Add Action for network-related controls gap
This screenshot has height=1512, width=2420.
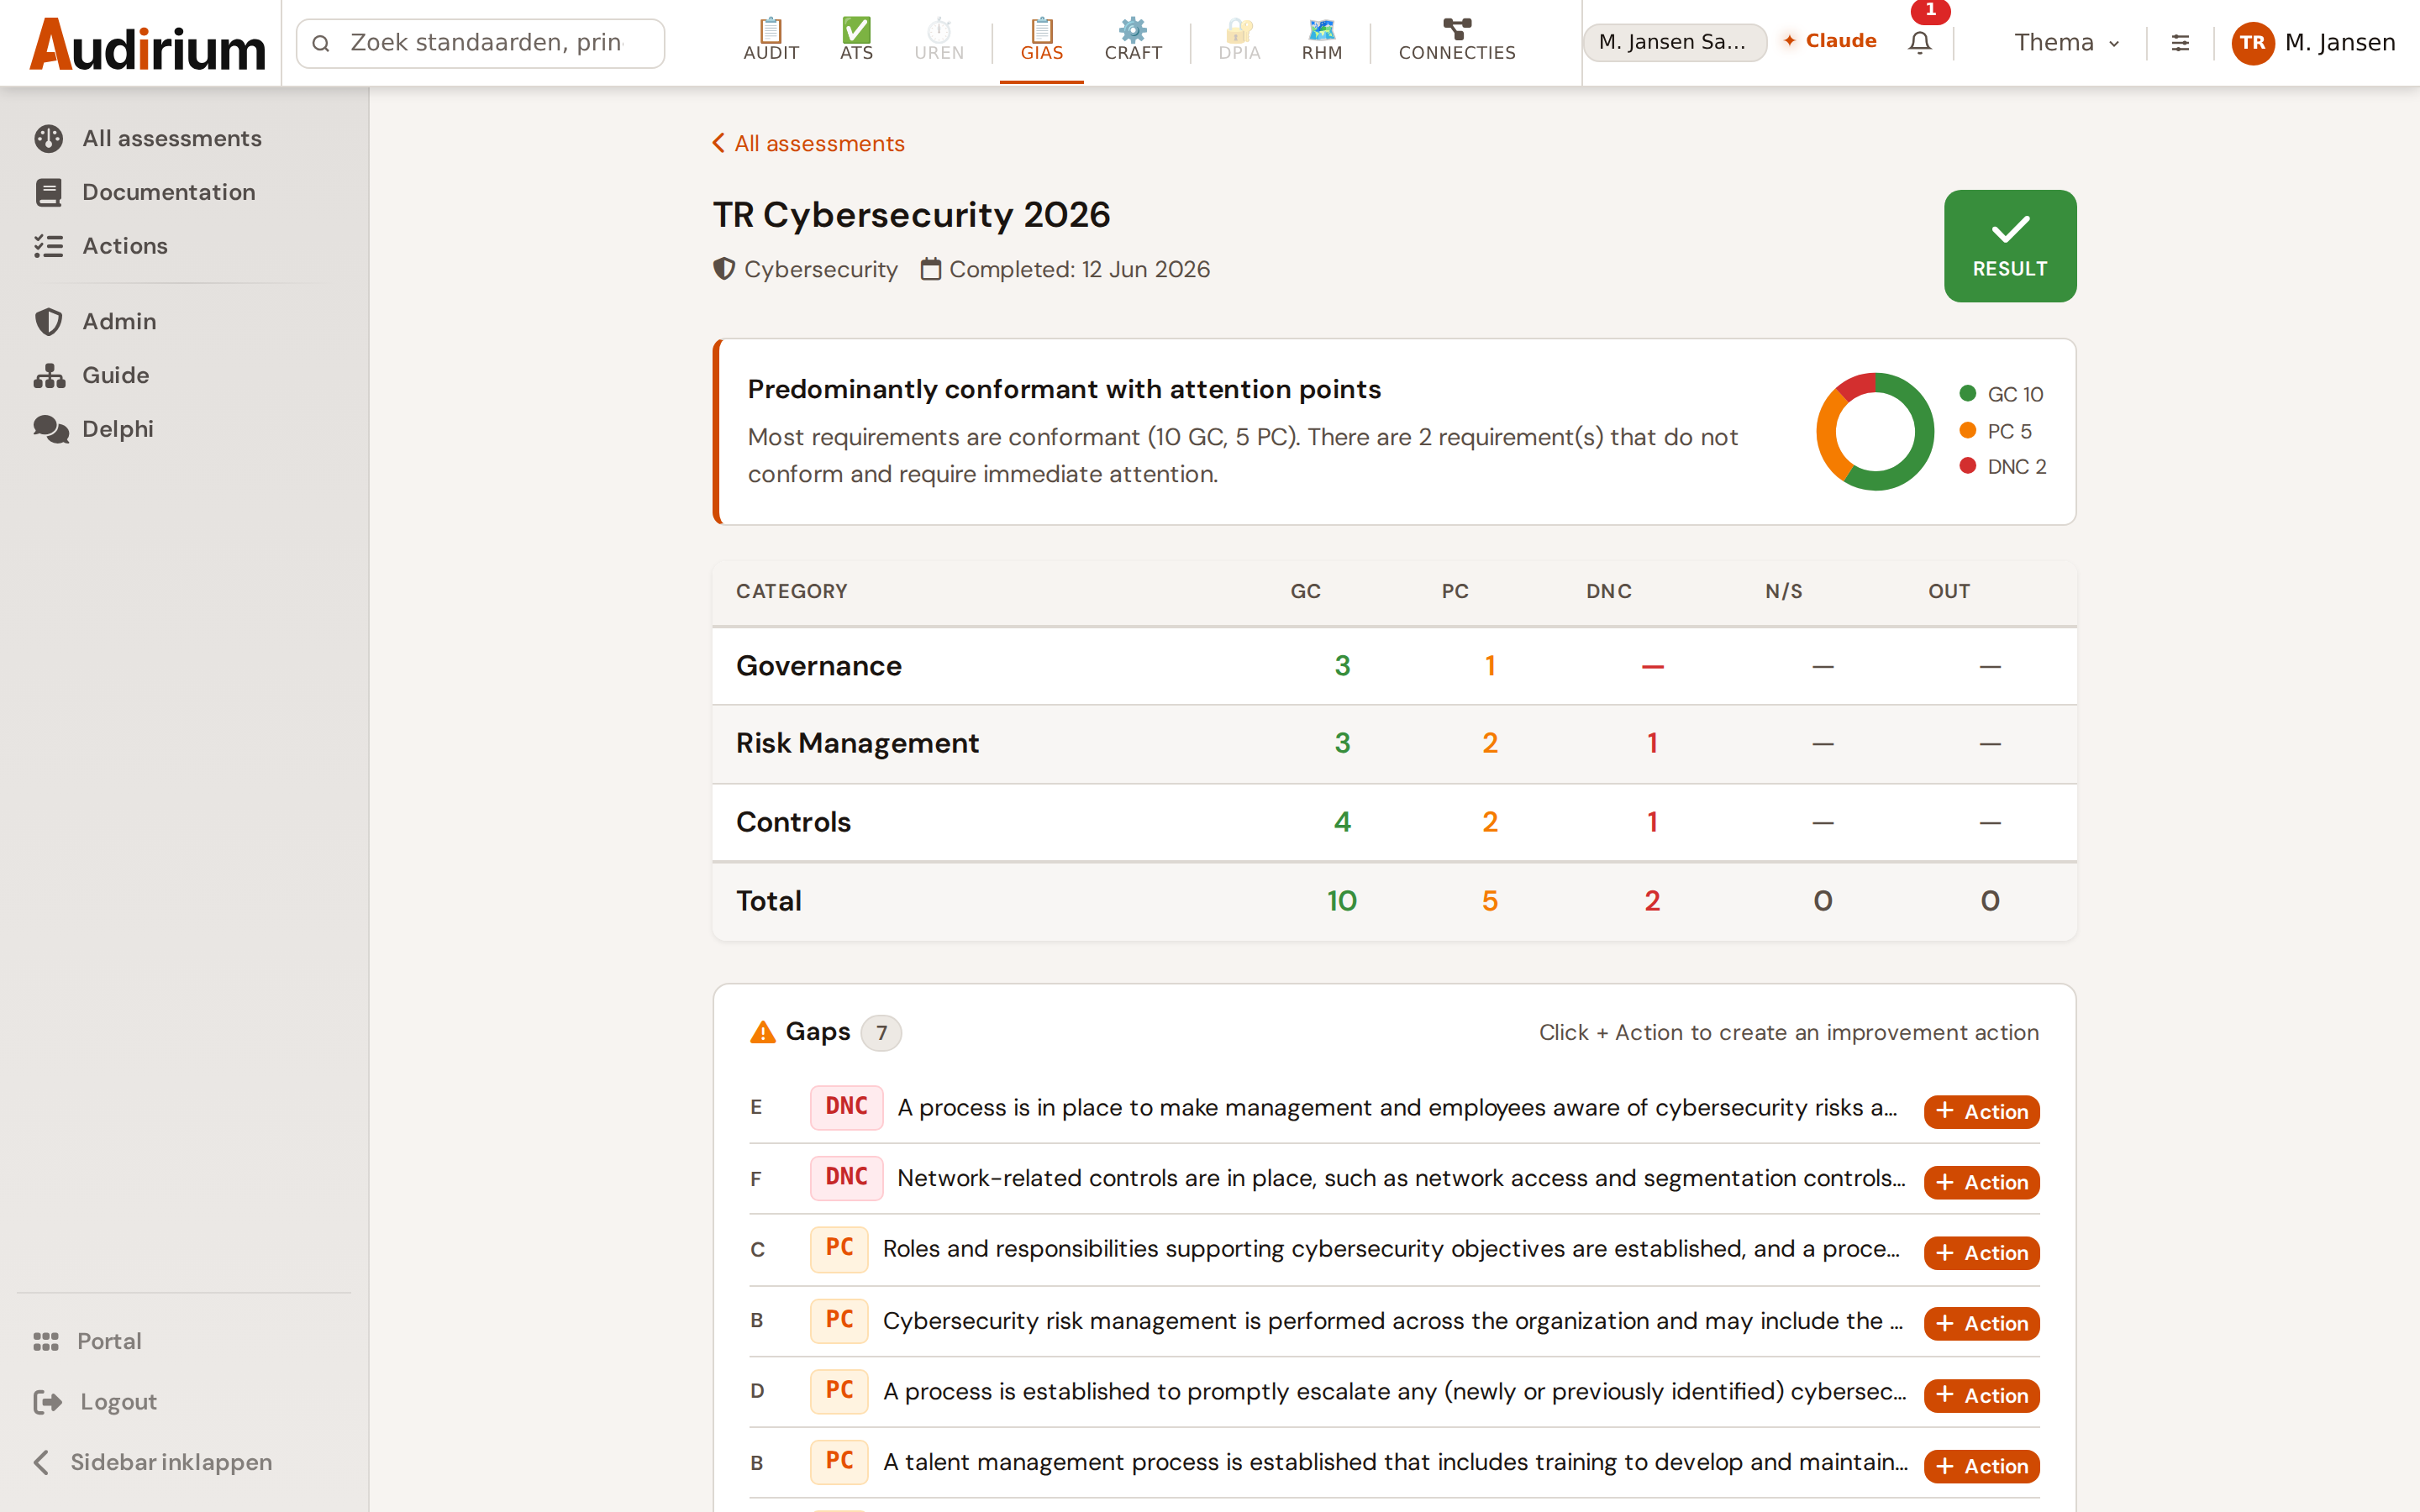pyautogui.click(x=1981, y=1182)
